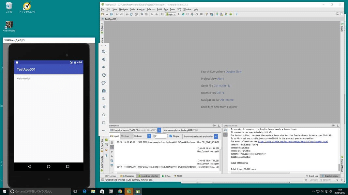
Task: Click the Save All toolbar icon
Action: point(107,14)
